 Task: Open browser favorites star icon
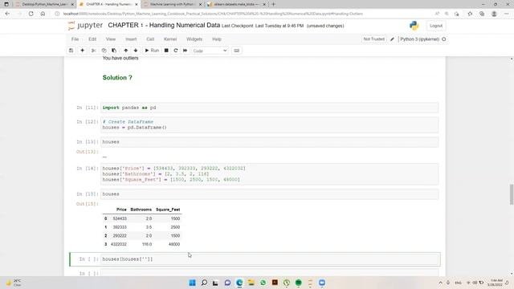pyautogui.click(x=470, y=14)
